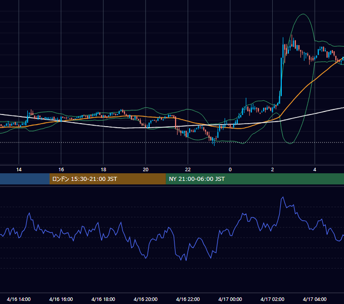Screen dimensions: 344x304
Task: Click the 16 hour label on price chart axis
Action: (61, 170)
